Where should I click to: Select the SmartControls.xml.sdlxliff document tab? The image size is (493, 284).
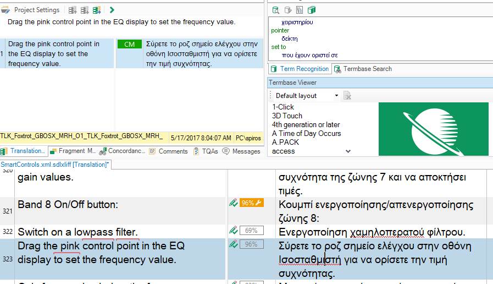pos(55,165)
